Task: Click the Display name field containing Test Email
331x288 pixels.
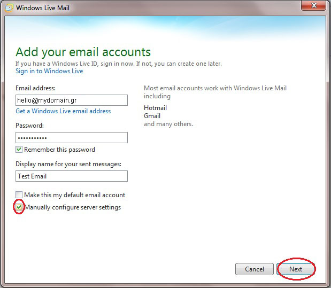Action: click(x=72, y=176)
